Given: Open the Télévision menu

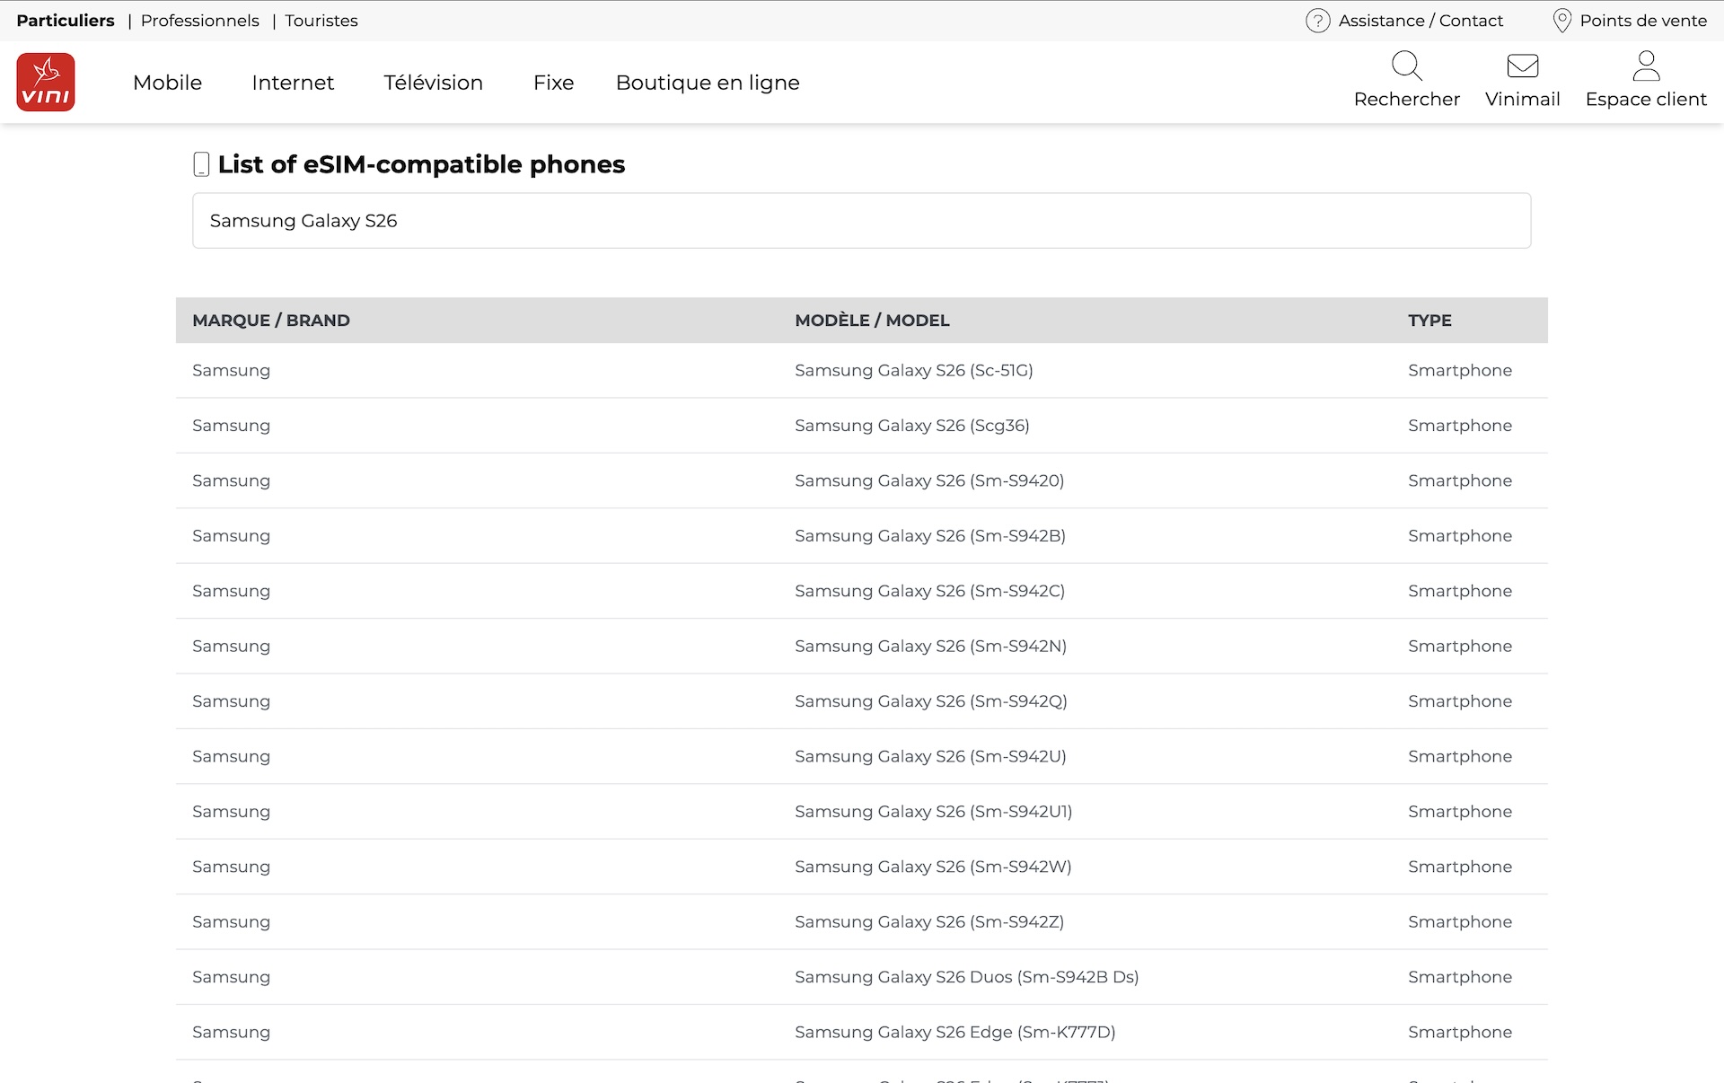Looking at the screenshot, I should [x=433, y=83].
